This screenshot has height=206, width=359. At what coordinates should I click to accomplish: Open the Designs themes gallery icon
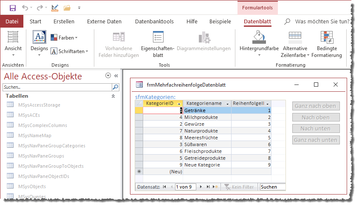click(x=40, y=37)
